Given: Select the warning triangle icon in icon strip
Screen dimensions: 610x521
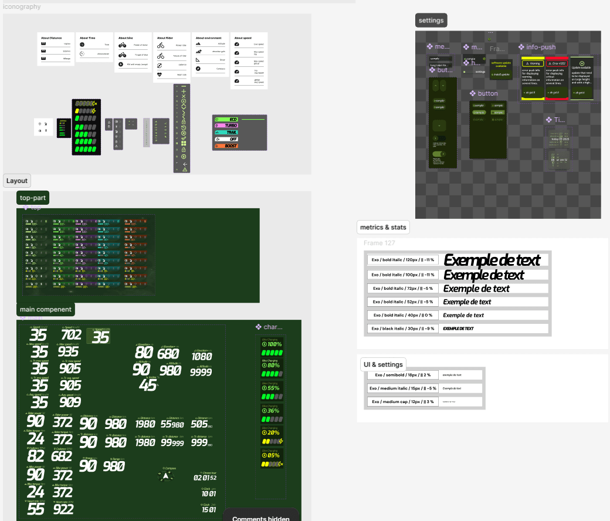Looking at the screenshot, I should tap(185, 169).
